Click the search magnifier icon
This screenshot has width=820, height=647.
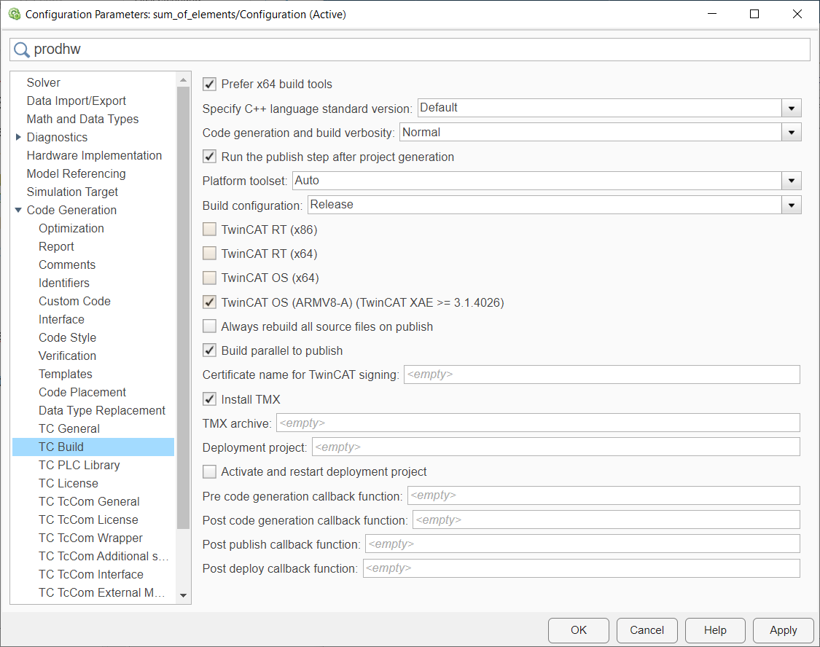click(21, 50)
